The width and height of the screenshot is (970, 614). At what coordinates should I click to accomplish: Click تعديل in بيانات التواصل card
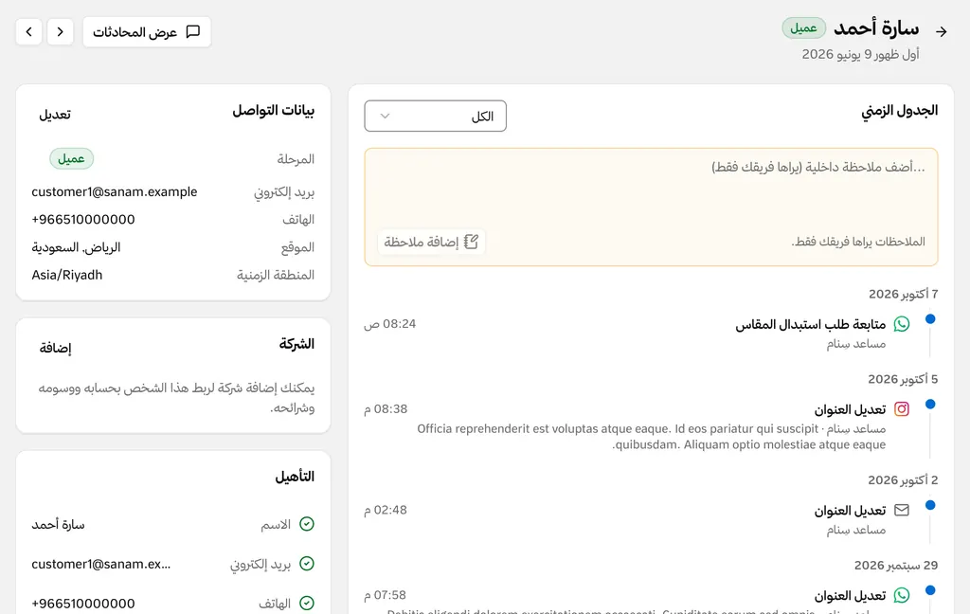click(x=55, y=115)
